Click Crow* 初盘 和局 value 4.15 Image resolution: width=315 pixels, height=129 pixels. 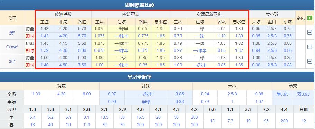(63, 43)
